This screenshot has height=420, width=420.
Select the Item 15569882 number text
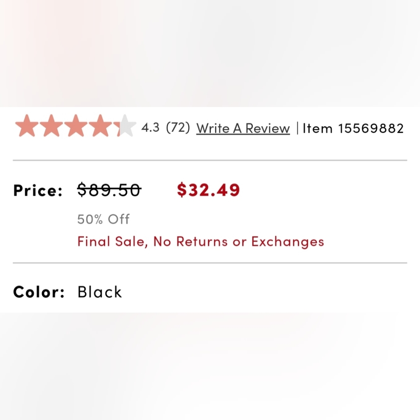[353, 128]
